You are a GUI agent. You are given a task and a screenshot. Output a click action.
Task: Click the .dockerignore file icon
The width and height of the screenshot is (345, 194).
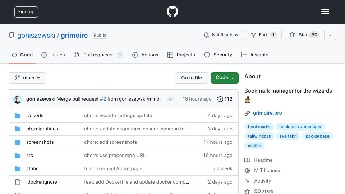[x=18, y=182]
